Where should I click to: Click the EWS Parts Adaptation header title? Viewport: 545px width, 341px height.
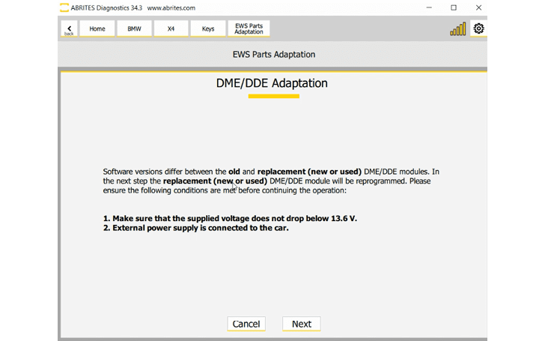click(x=273, y=55)
